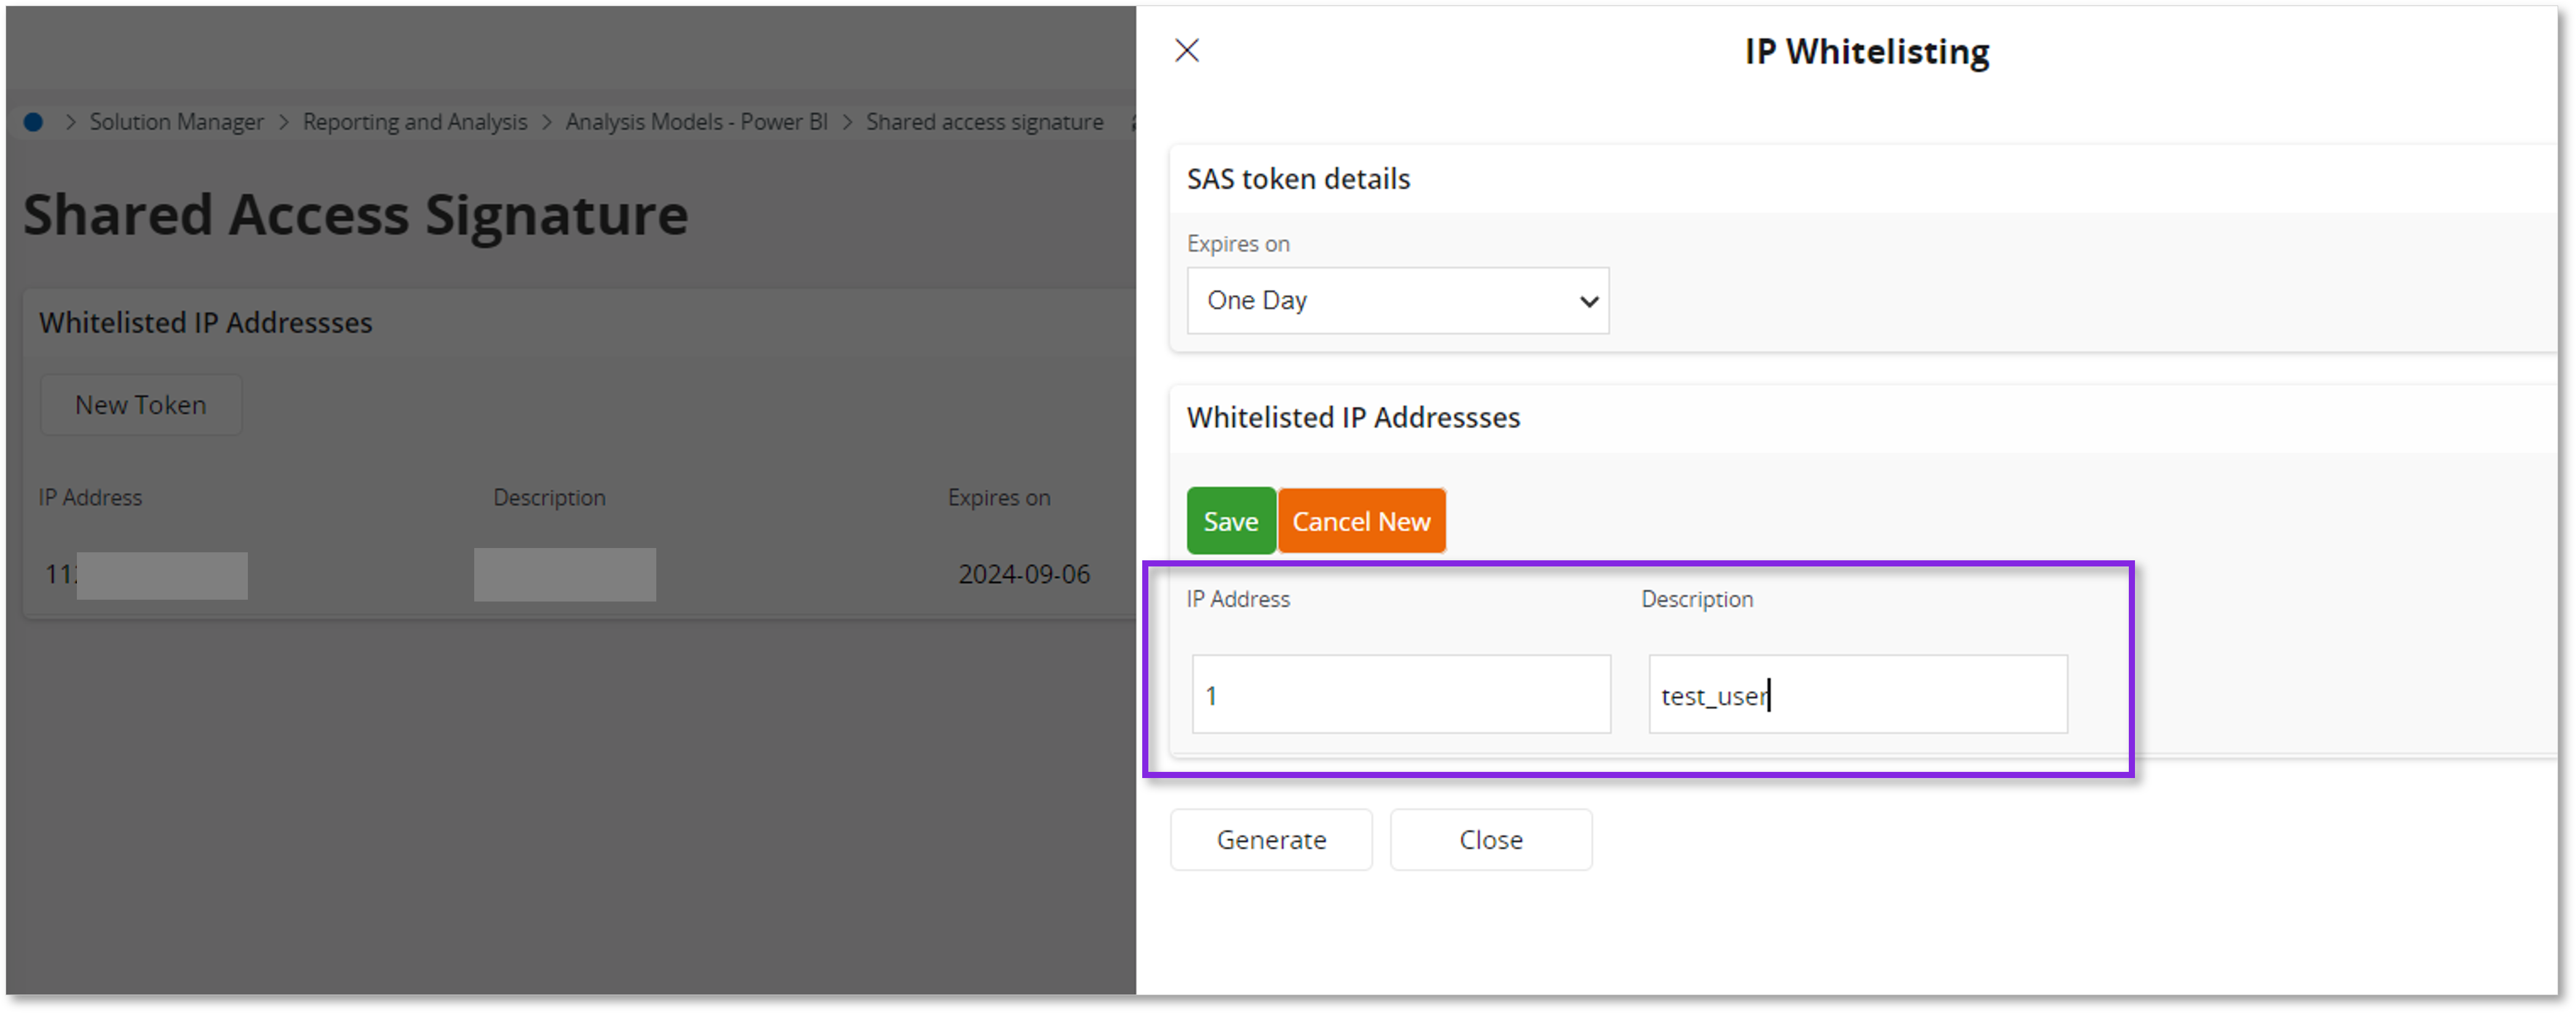
Task: Click the Expires on column header in background table
Action: click(998, 497)
